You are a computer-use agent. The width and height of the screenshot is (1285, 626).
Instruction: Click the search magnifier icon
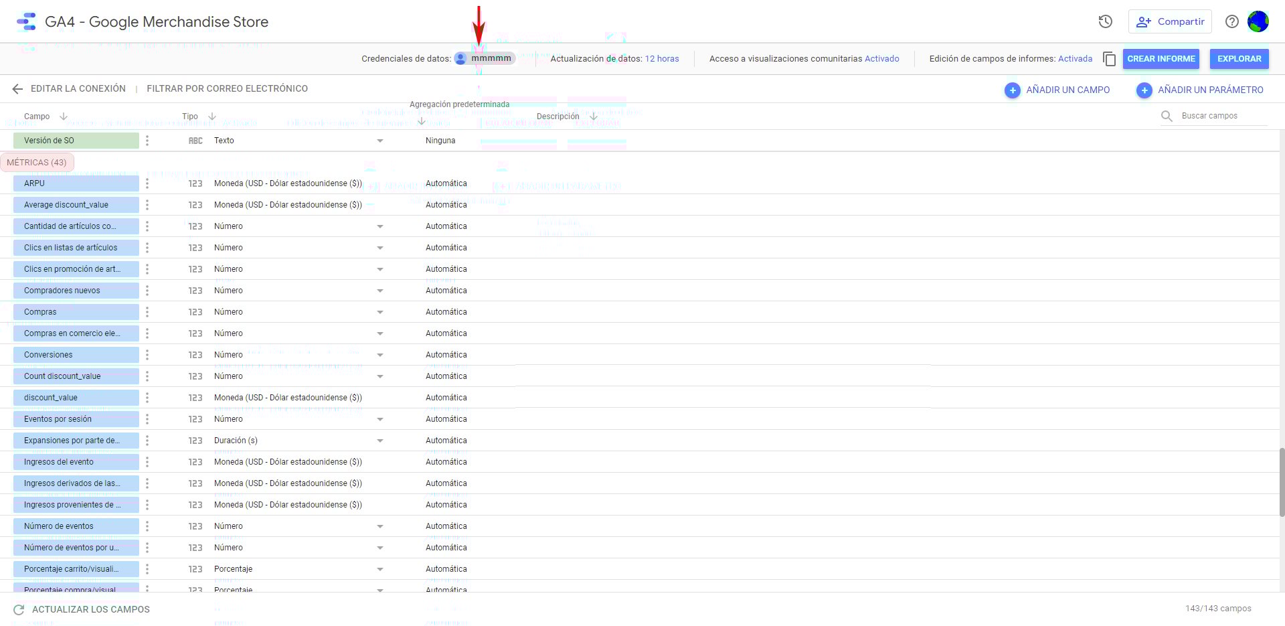[x=1167, y=116]
